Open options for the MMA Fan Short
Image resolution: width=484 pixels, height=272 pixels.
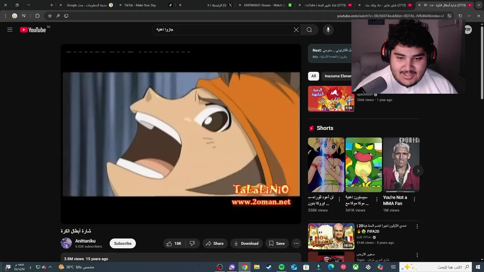(414, 199)
